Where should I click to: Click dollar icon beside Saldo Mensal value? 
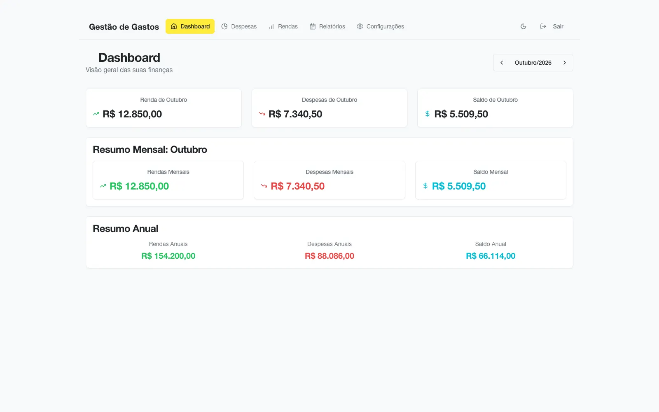point(425,186)
